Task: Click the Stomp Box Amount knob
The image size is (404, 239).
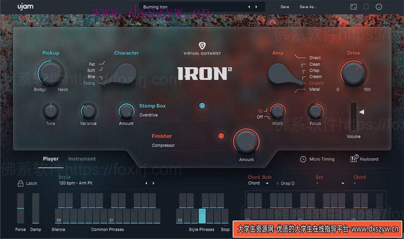Action: 126,111
